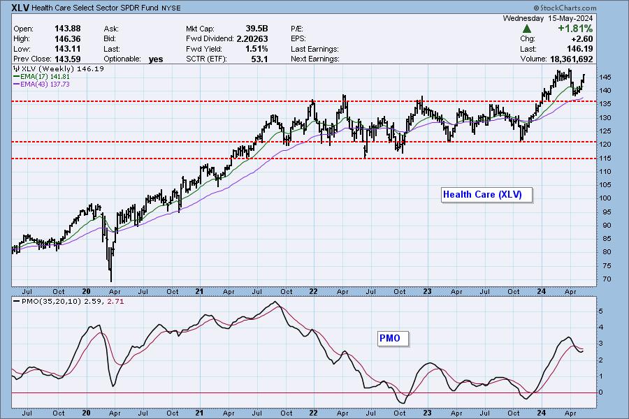Click the Last Earnings label

pyautogui.click(x=315, y=49)
